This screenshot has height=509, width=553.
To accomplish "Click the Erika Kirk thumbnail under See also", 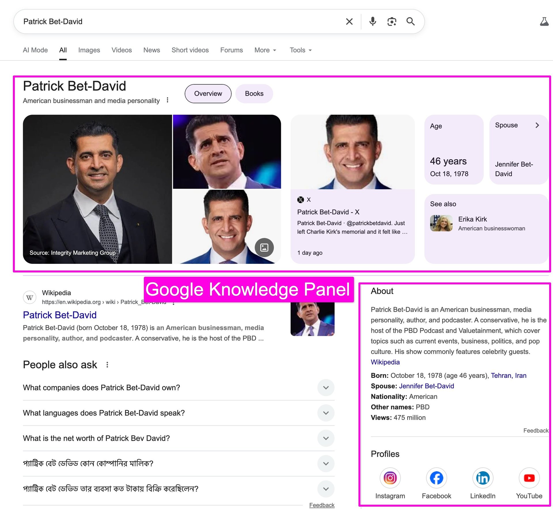I will 441,223.
